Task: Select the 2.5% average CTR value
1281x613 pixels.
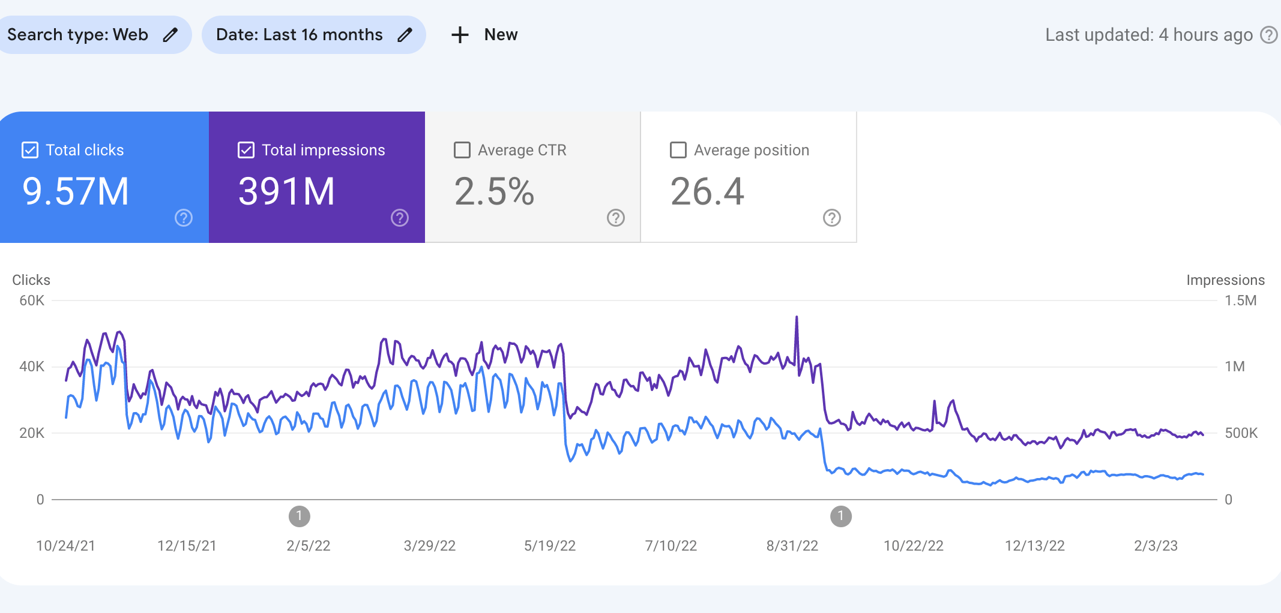Action: (494, 192)
